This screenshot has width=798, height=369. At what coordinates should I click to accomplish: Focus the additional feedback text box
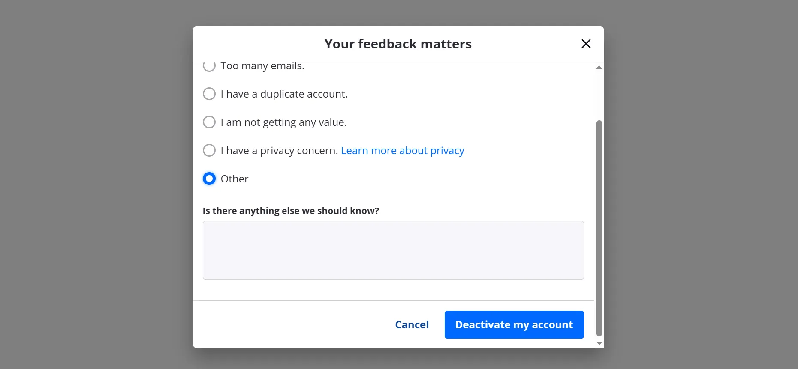click(393, 250)
